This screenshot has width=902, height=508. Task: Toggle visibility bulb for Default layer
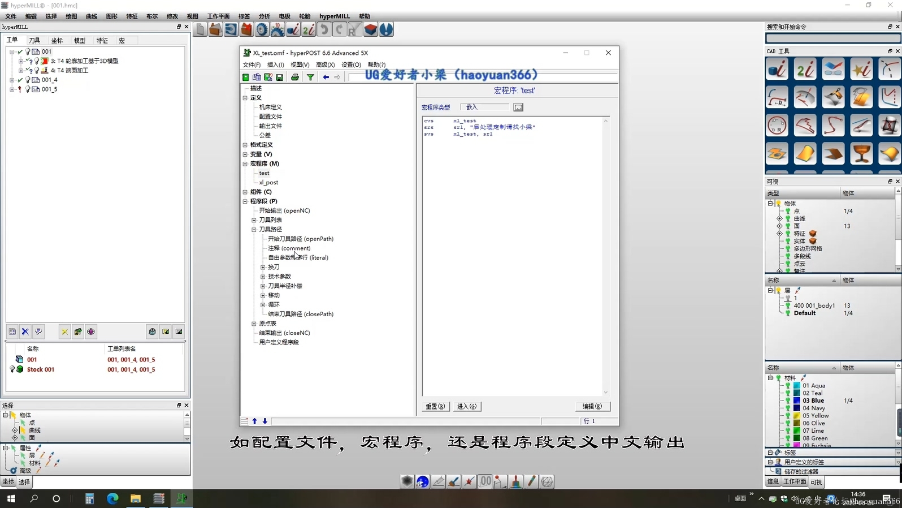tap(788, 313)
